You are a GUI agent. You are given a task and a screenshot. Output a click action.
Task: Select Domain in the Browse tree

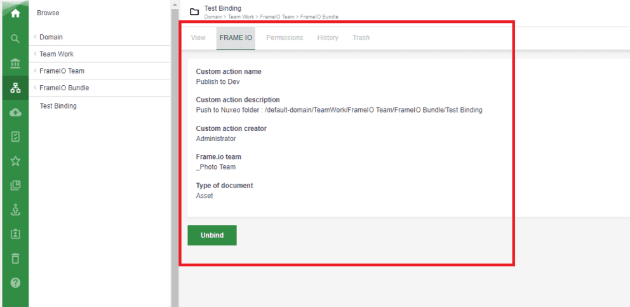coord(51,37)
